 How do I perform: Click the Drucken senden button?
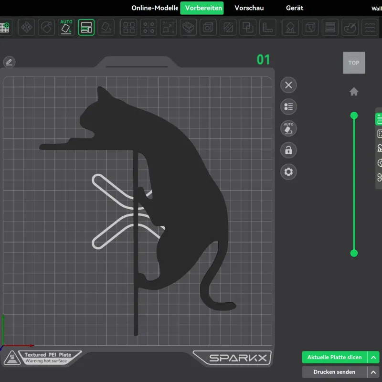click(335, 372)
